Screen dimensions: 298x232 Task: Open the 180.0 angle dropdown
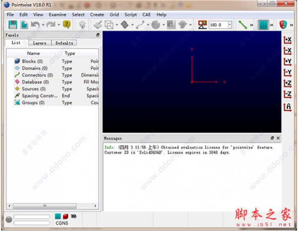point(229,24)
